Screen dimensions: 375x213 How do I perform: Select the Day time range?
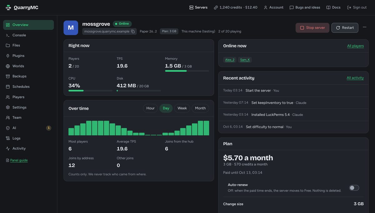166,108
